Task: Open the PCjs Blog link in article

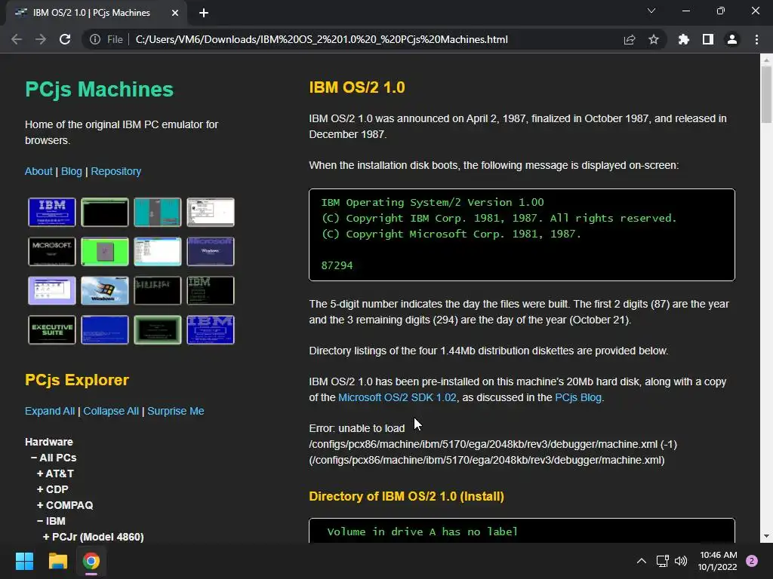Action: coord(578,397)
